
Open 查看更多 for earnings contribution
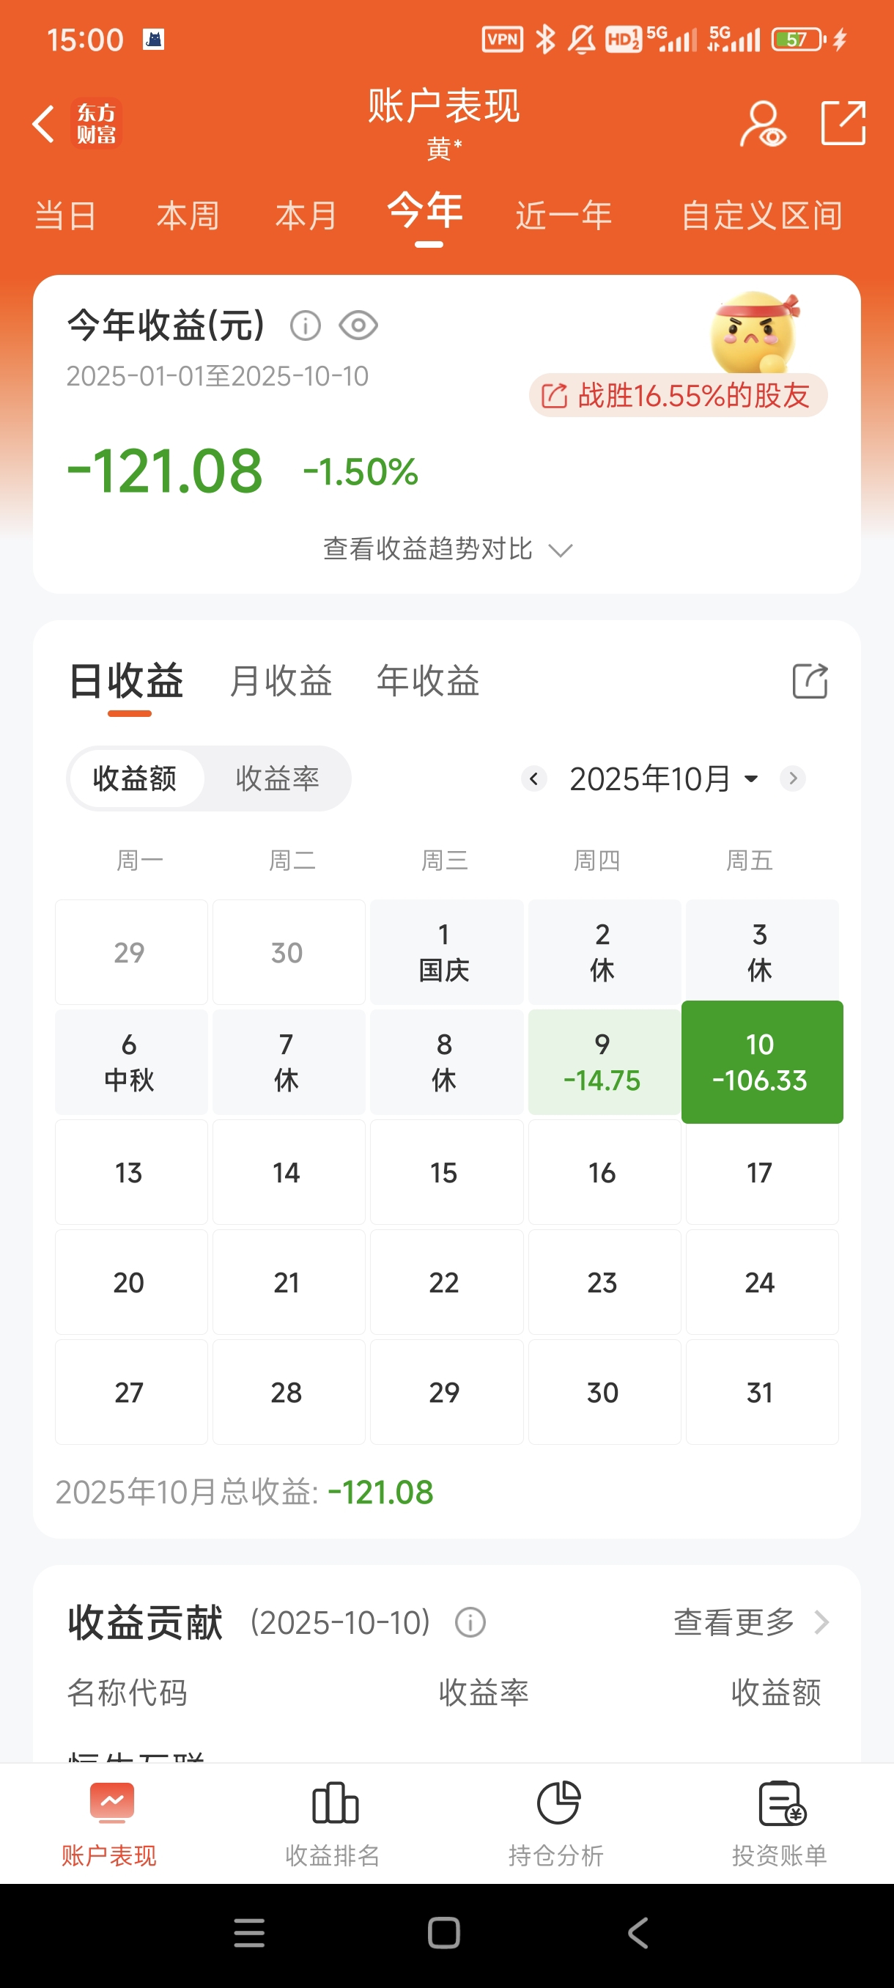(750, 1622)
